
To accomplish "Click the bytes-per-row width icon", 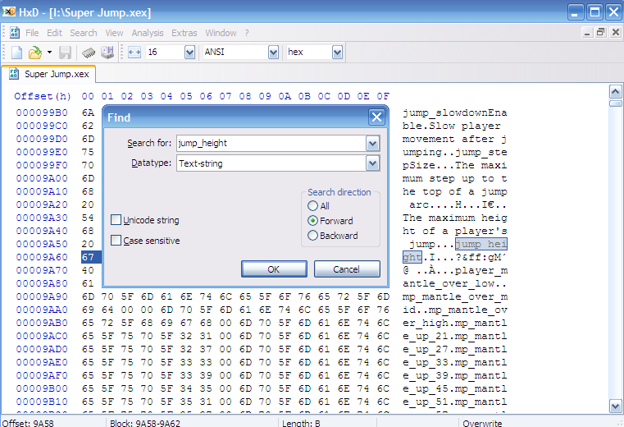I will [x=134, y=52].
